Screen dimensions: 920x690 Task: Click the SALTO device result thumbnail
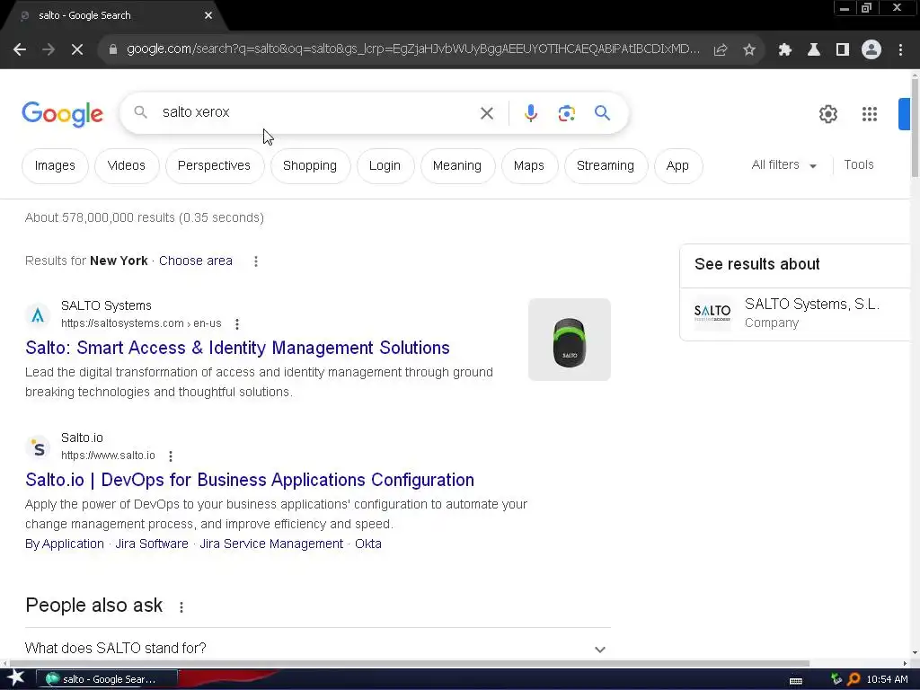pos(569,340)
